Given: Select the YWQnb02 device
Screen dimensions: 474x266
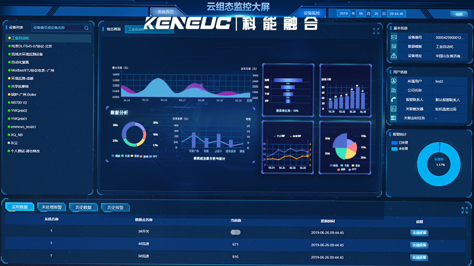Looking at the screenshot, I should pos(19,111).
